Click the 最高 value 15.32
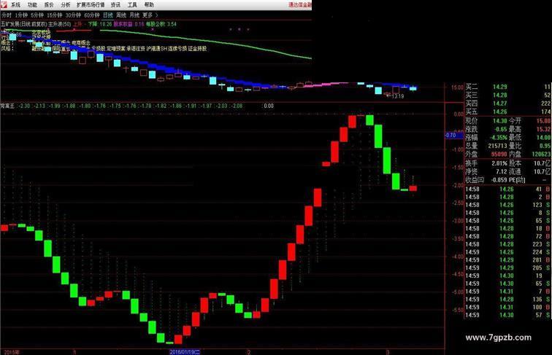Viewport: 552px width, 355px height. point(543,129)
